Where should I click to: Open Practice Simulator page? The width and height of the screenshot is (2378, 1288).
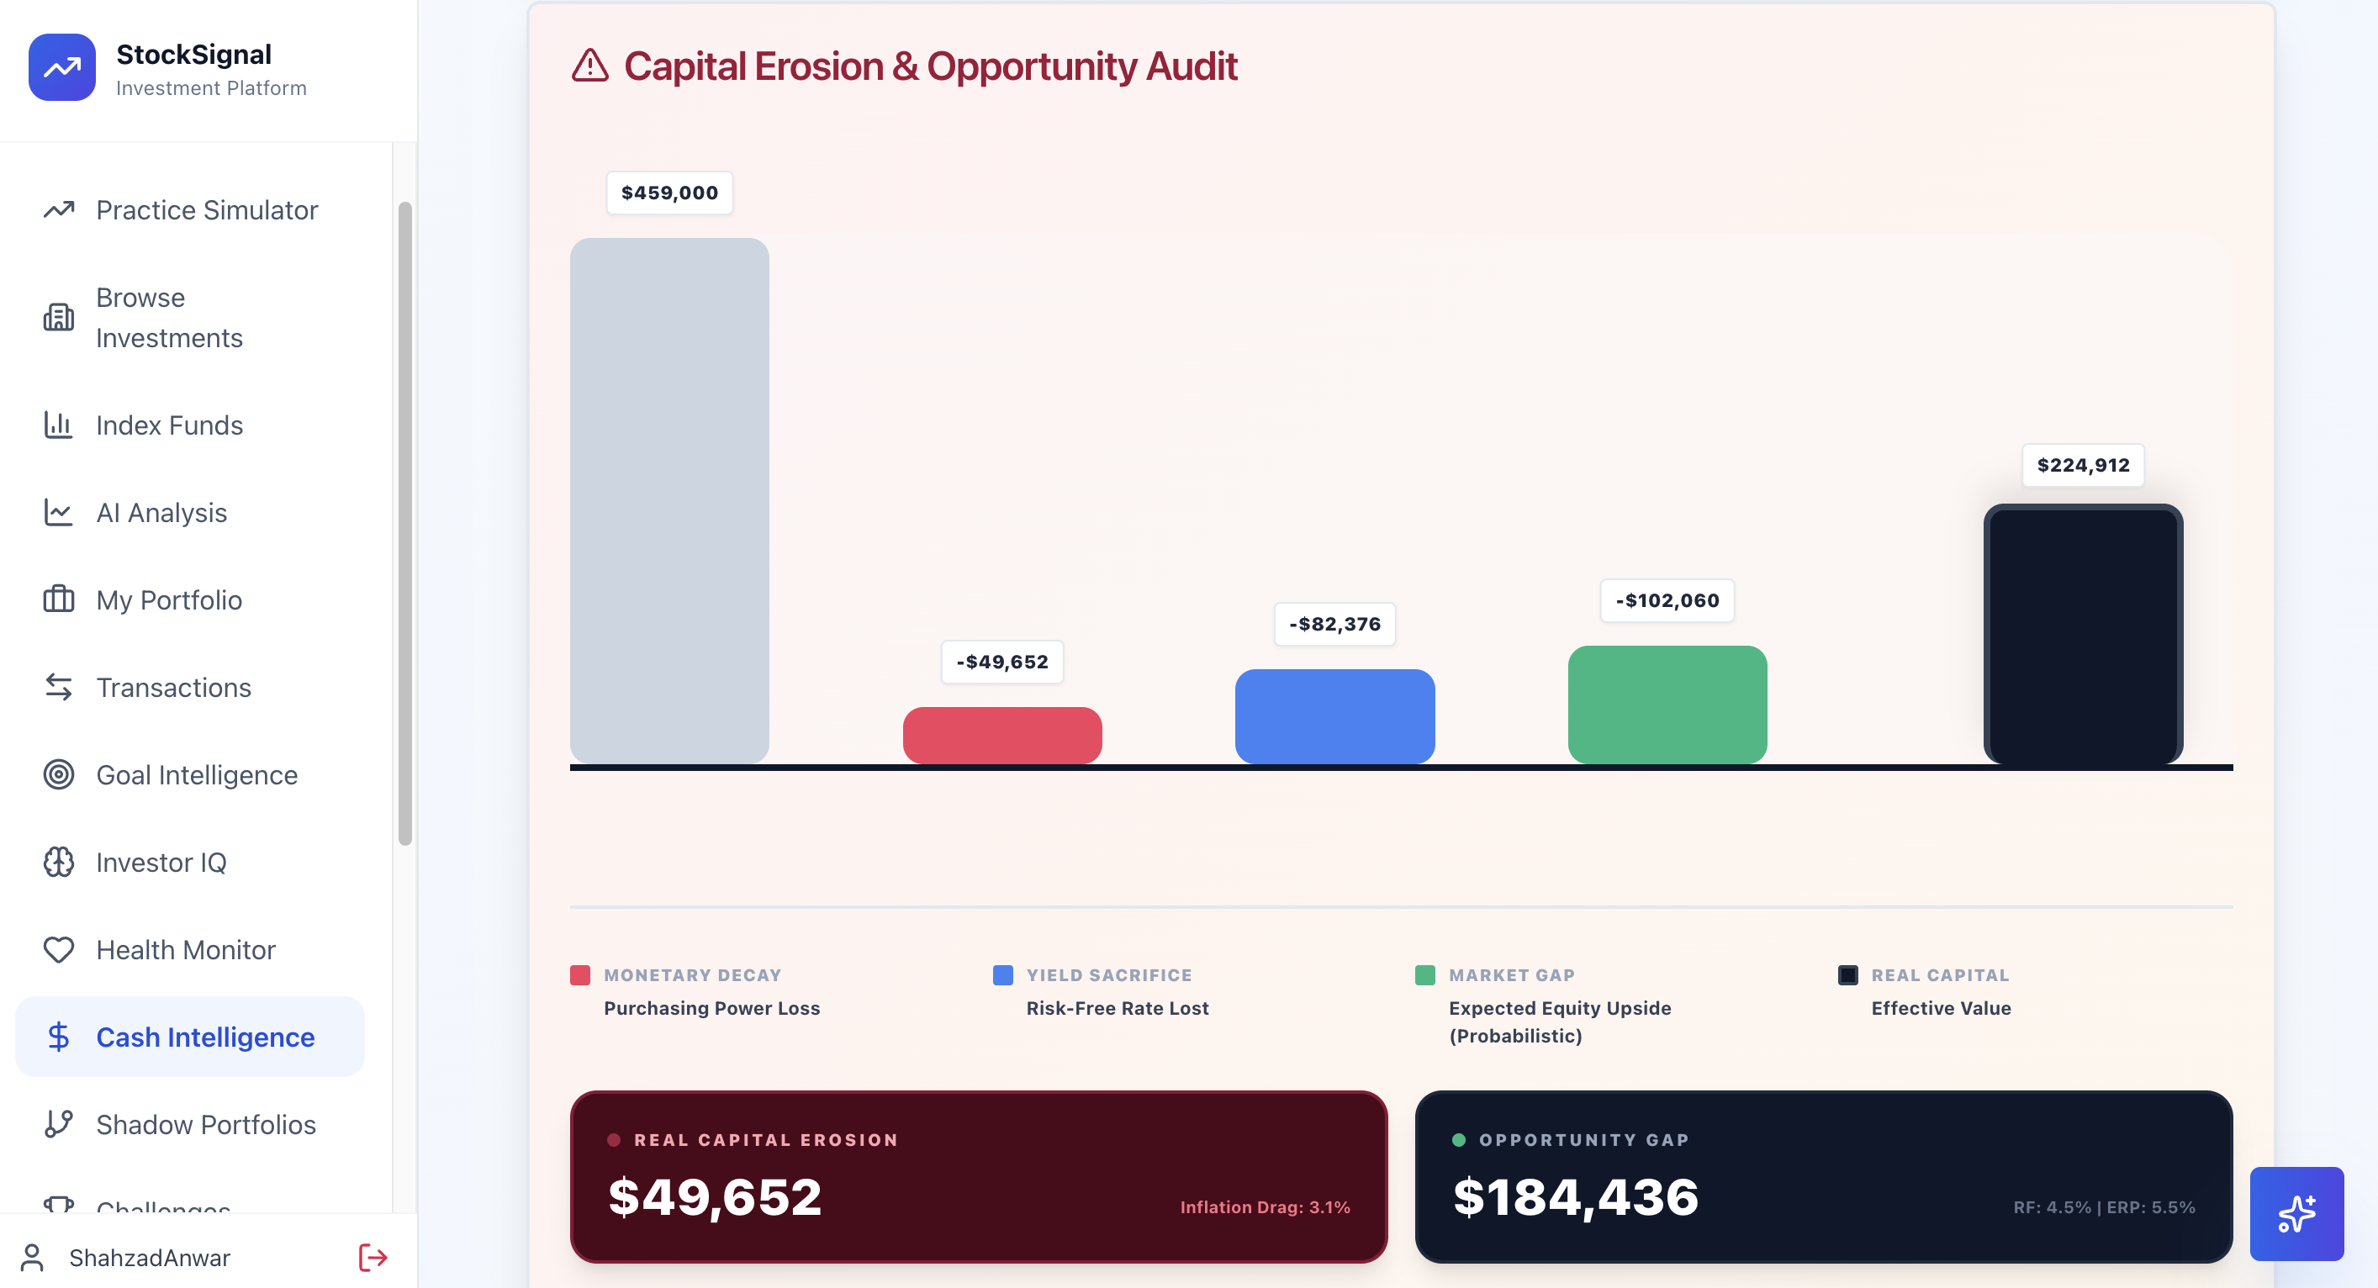(189, 210)
